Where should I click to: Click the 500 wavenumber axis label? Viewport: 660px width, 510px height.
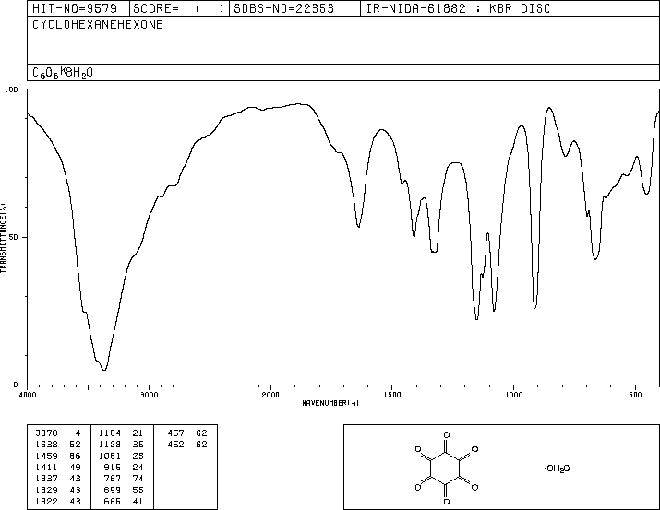[635, 395]
